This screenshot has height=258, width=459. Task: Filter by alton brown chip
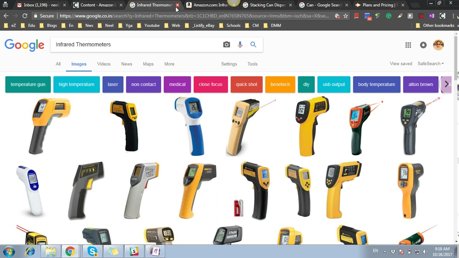pos(421,85)
